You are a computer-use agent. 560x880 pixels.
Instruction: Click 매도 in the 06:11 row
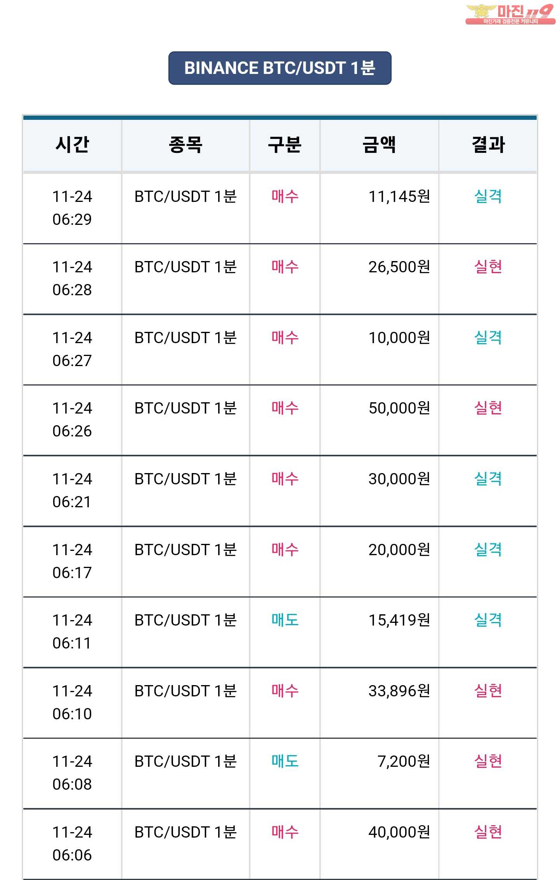pyautogui.click(x=285, y=620)
